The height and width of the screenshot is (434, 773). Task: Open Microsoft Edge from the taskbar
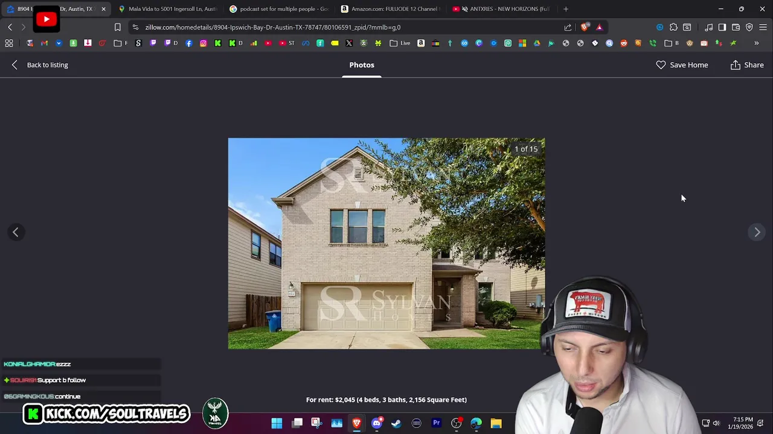(x=476, y=423)
